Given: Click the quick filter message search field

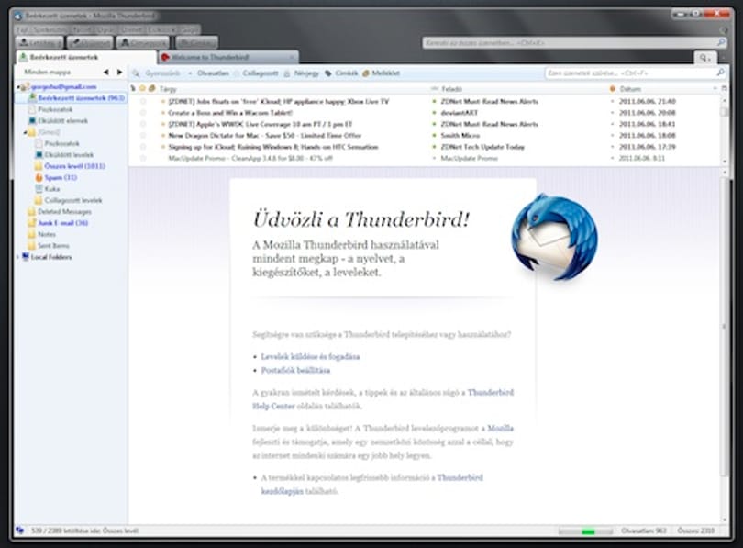Looking at the screenshot, I should point(636,73).
